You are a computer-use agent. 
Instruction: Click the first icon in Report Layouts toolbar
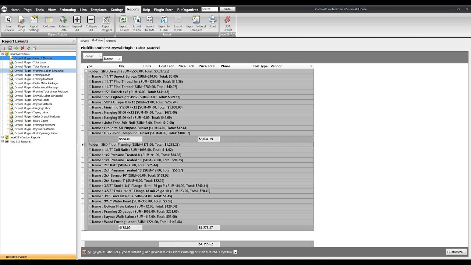(x=4, y=48)
